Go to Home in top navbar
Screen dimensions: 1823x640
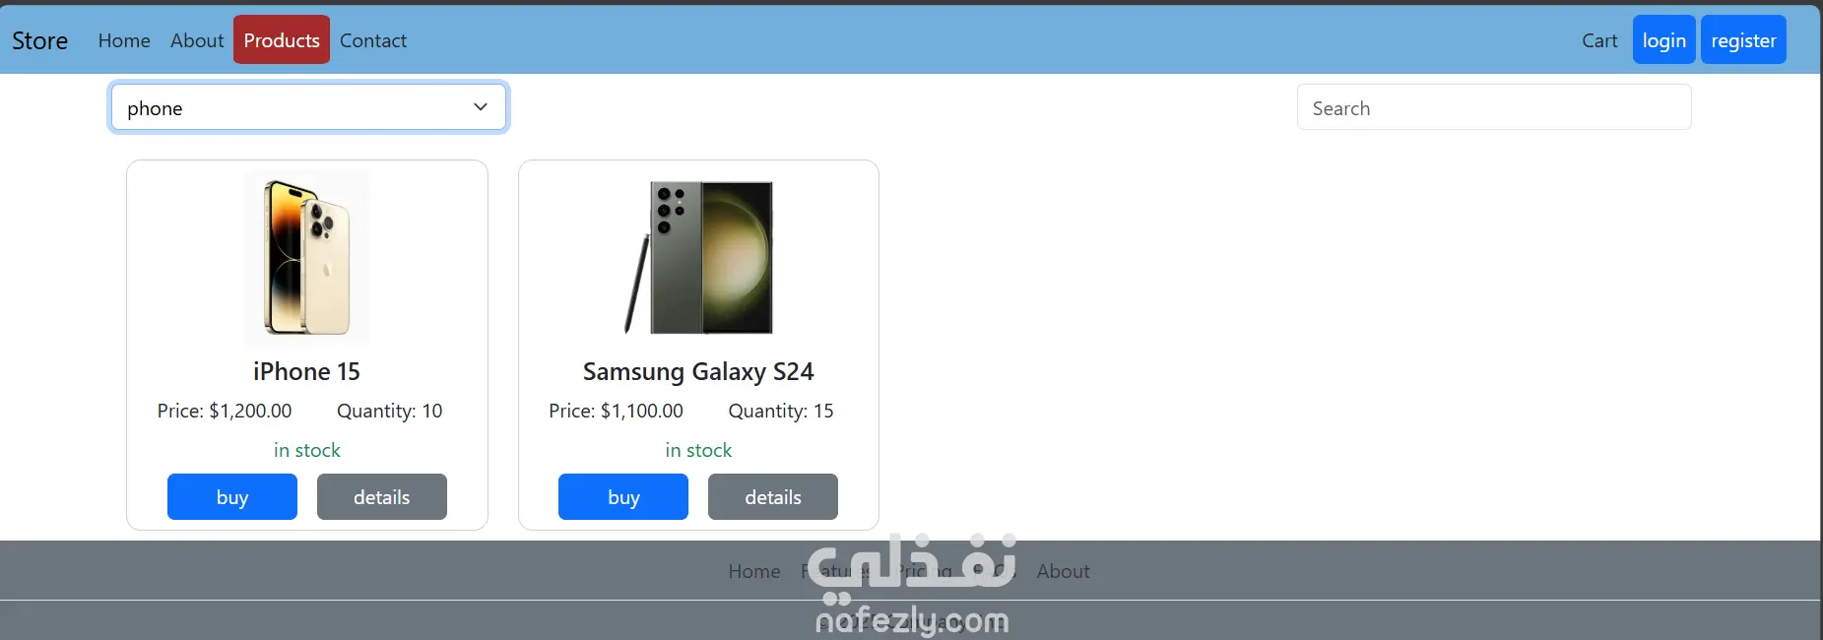(x=124, y=40)
